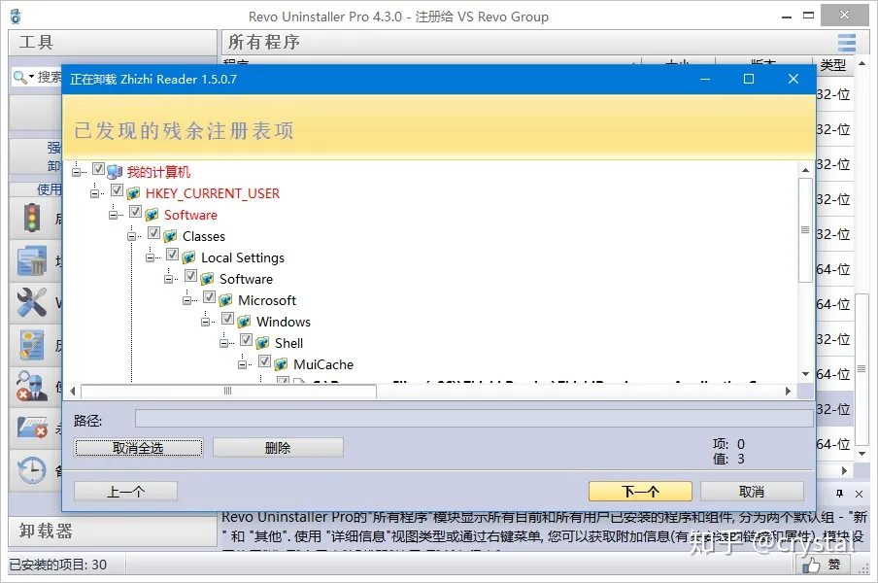Click the Next button in the dialog
Viewport: 878px width, 583px height.
640,491
